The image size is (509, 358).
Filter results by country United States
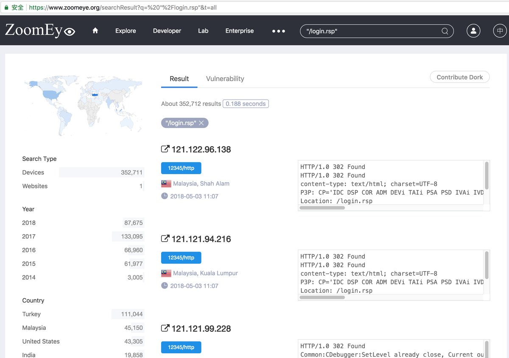83,341
